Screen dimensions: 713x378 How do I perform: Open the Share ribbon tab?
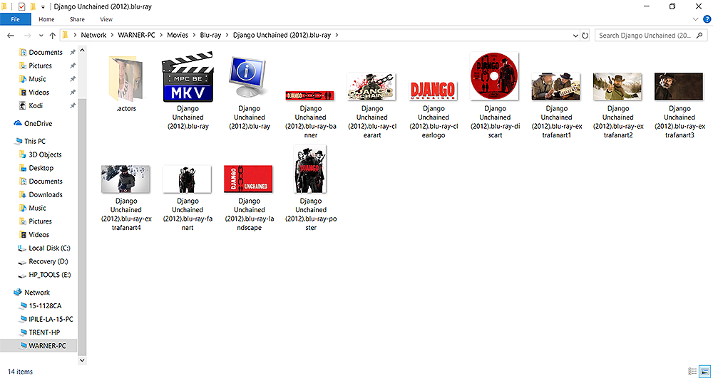click(x=77, y=19)
